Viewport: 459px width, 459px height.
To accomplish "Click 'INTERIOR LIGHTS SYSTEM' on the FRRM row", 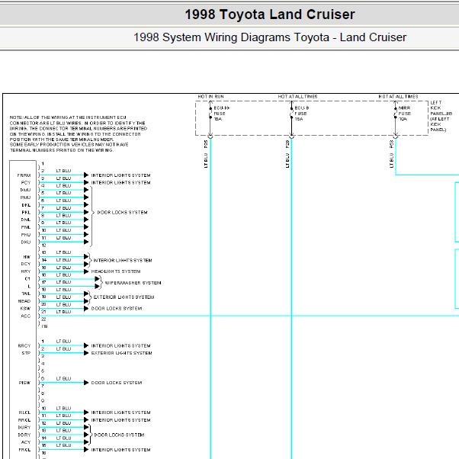I will click(121, 175).
